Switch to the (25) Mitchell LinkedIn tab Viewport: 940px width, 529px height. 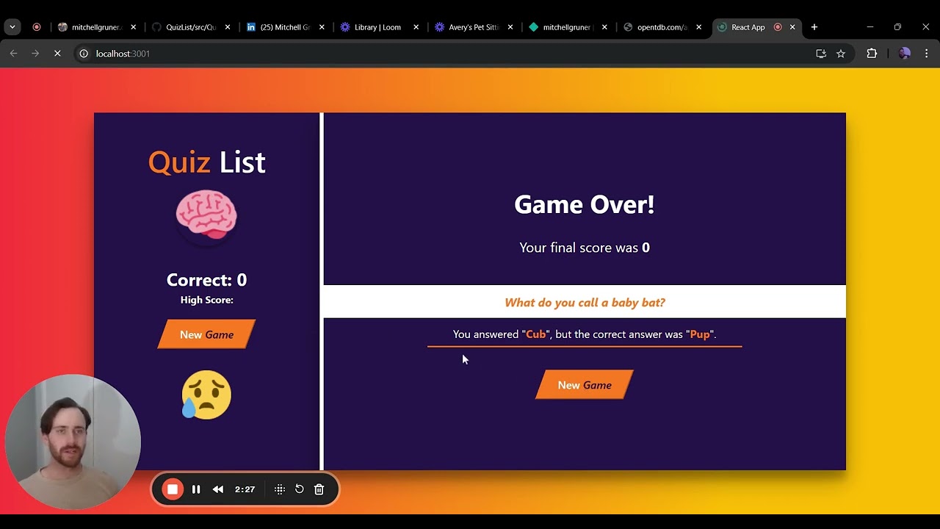(285, 27)
